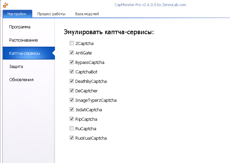The height and width of the screenshot is (163, 230).
Task: Toggle the BypassCaptcha checkbox
Action: coord(72,62)
